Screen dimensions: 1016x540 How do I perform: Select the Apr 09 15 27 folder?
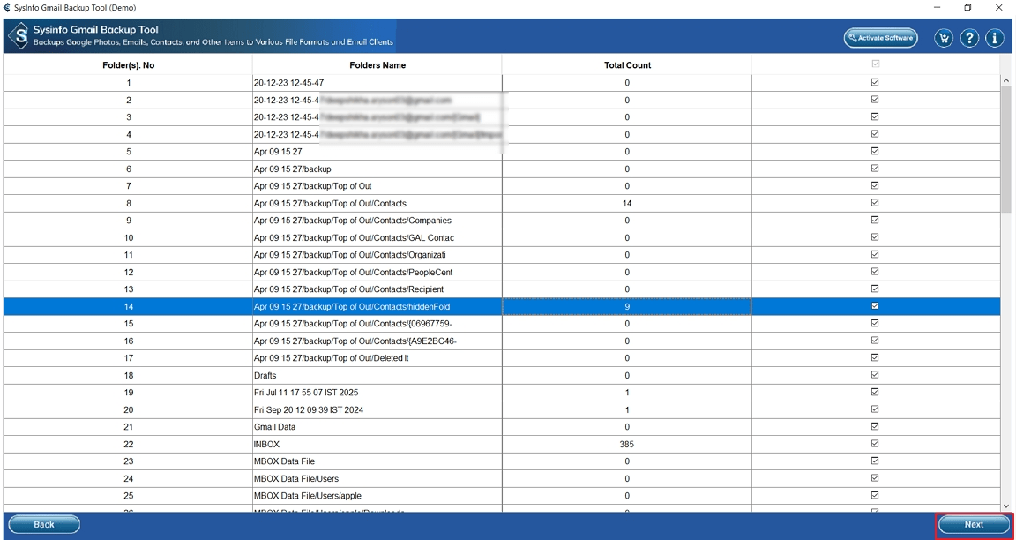point(278,152)
